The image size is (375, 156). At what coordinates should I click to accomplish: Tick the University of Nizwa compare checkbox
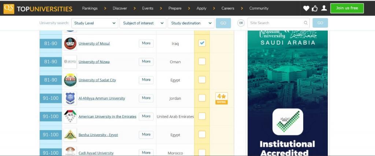(202, 61)
